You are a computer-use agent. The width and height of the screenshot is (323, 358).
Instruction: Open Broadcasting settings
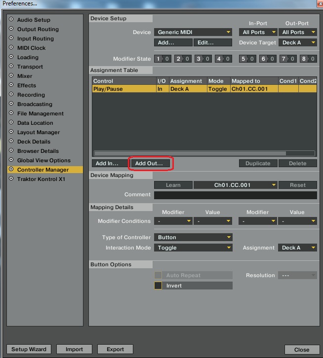point(35,104)
